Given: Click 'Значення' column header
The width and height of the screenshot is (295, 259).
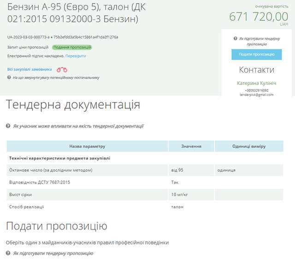Looking at the screenshot, I should 191,146.
